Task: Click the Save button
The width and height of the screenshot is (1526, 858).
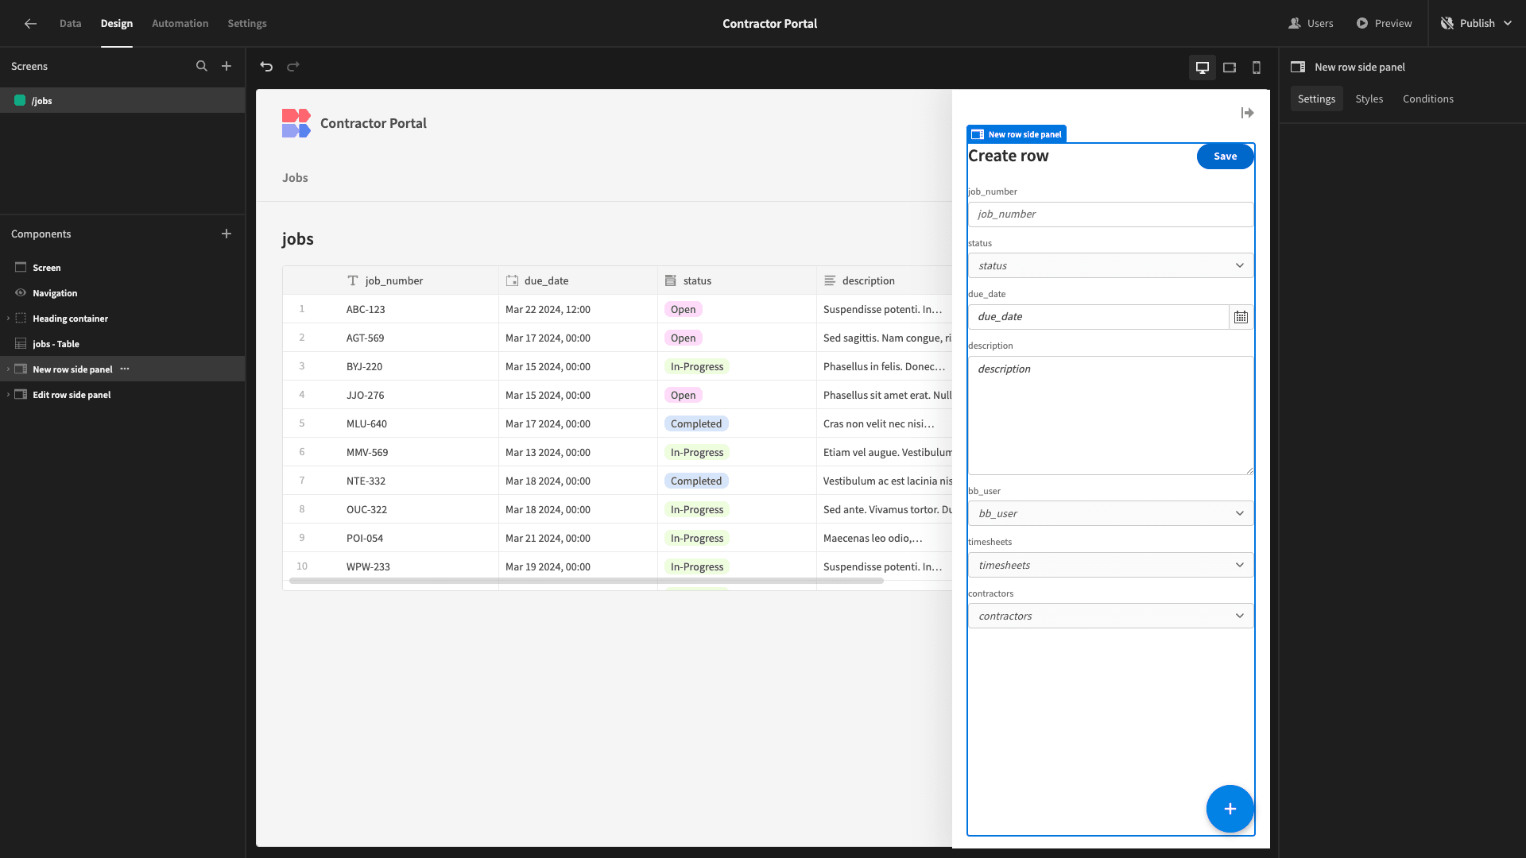Action: (x=1225, y=157)
